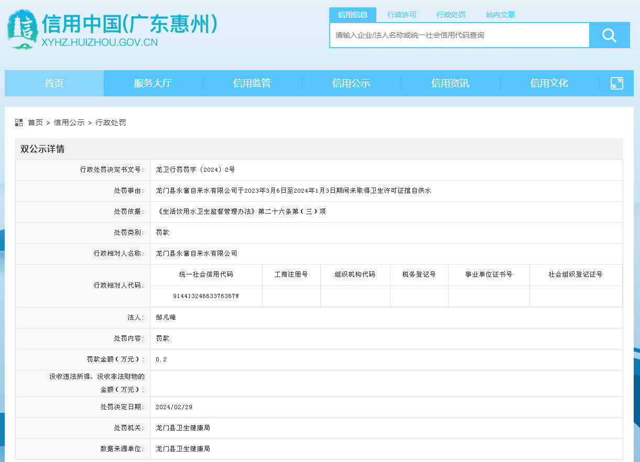Click the legal person name 邹凡峰
The height and width of the screenshot is (462, 640).
pyautogui.click(x=166, y=317)
